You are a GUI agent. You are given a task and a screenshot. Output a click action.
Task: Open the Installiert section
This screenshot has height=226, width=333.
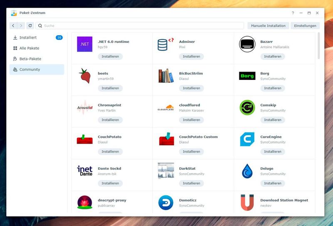pos(37,37)
